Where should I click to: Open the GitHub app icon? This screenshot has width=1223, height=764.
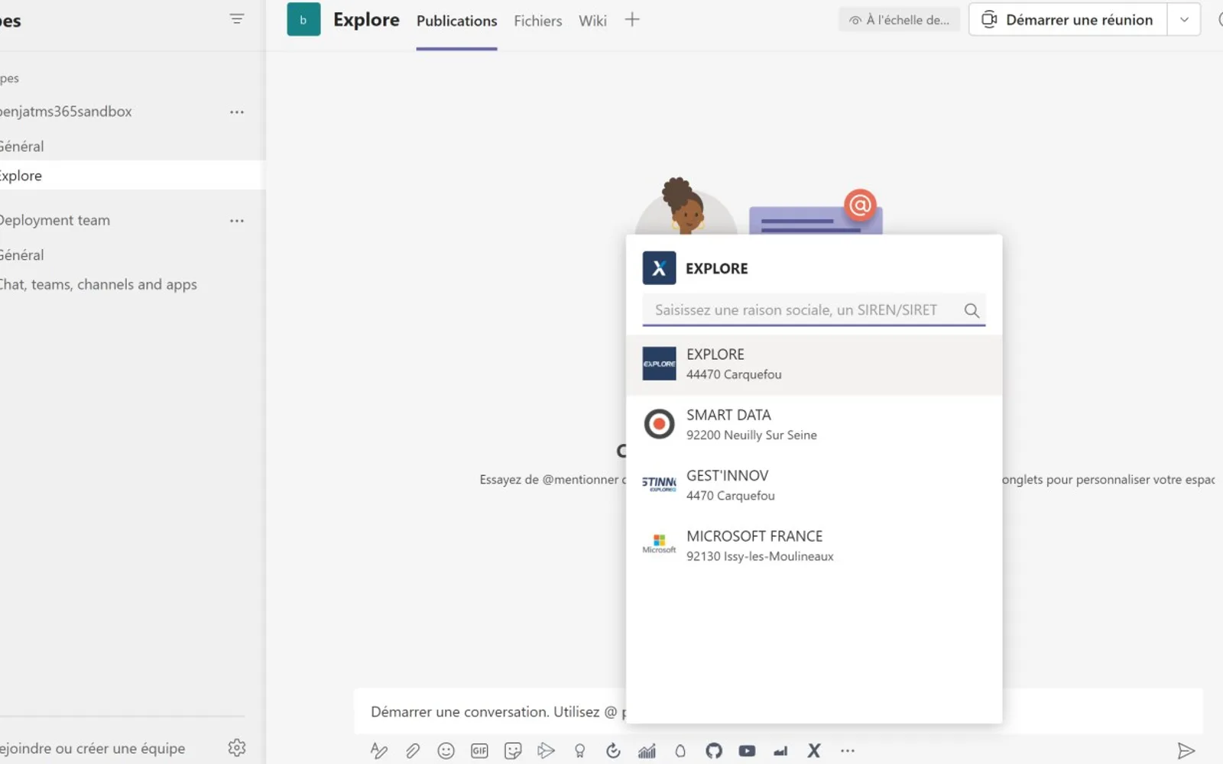(714, 750)
